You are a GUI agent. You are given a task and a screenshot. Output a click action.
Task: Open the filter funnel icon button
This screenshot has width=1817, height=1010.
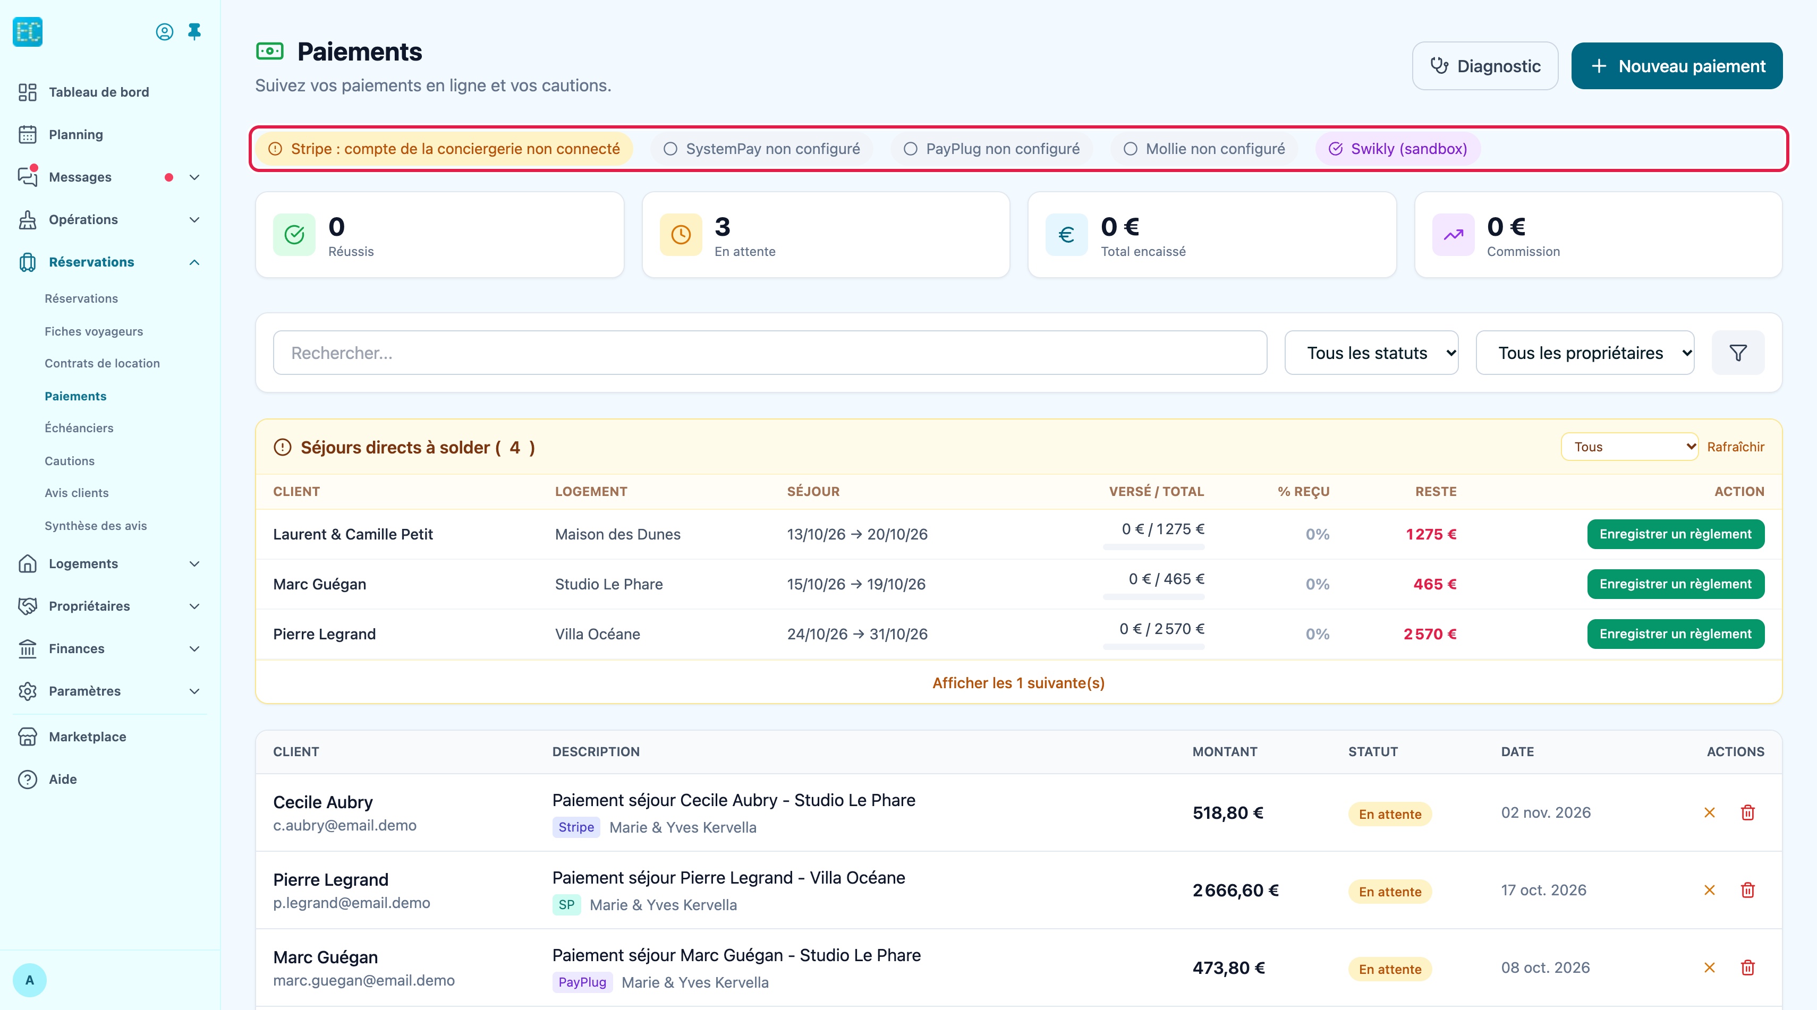click(1738, 353)
